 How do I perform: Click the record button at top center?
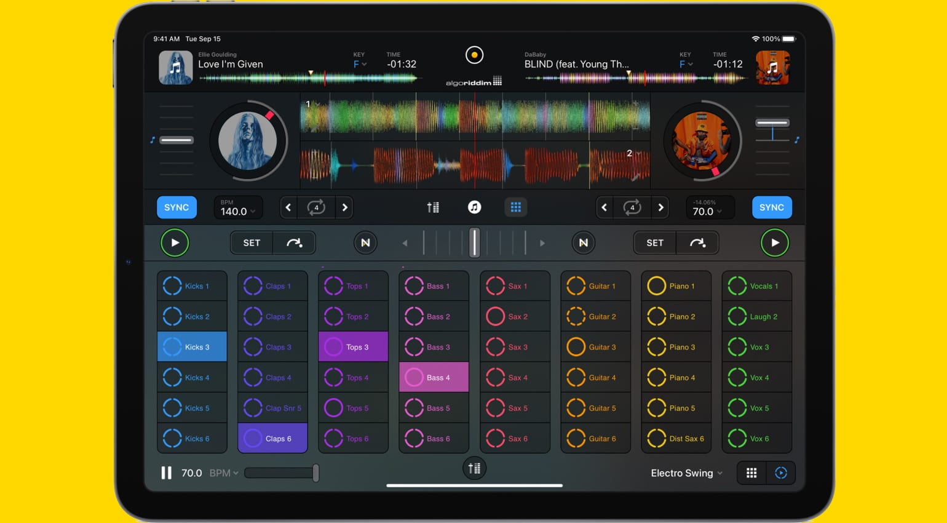474,55
